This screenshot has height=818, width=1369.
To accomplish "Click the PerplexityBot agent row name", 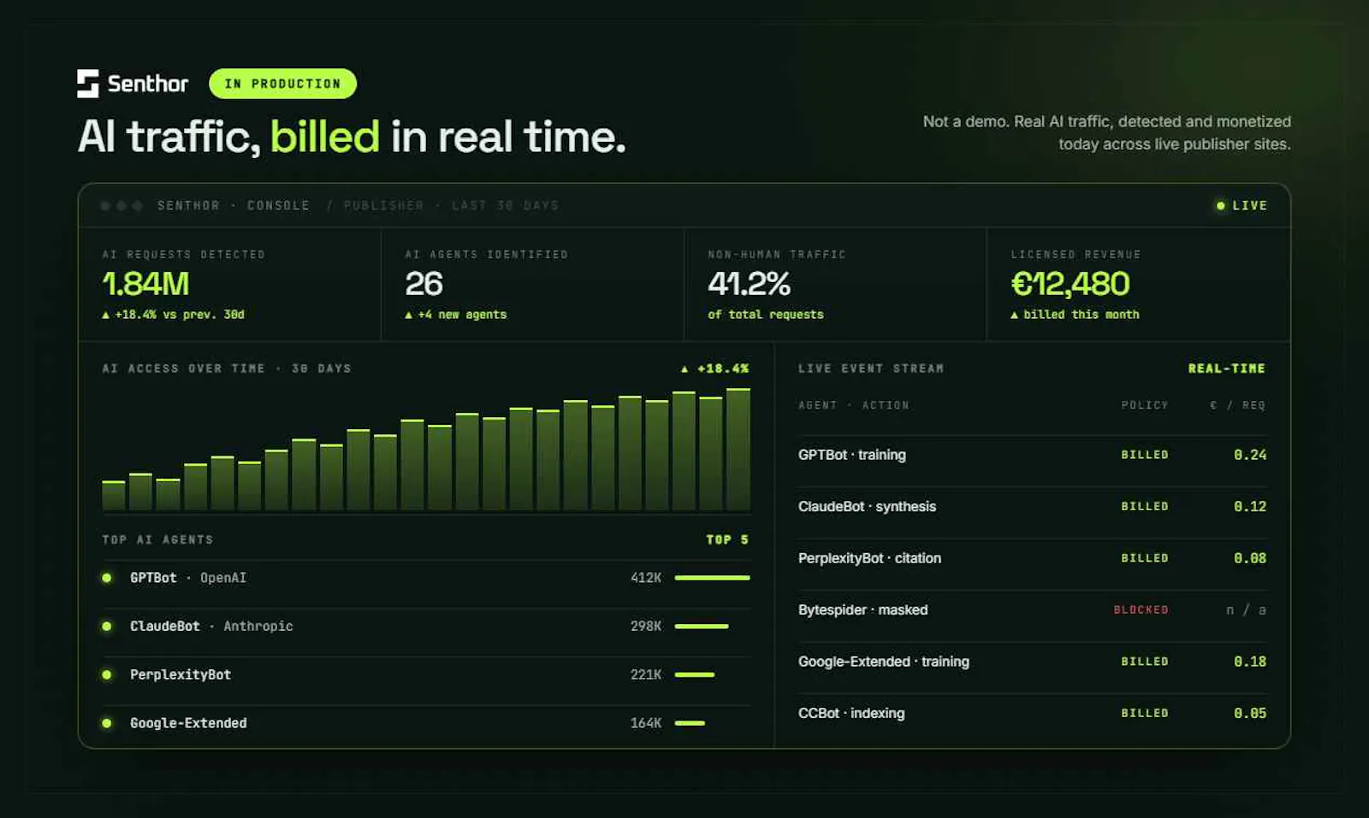I will pos(181,674).
